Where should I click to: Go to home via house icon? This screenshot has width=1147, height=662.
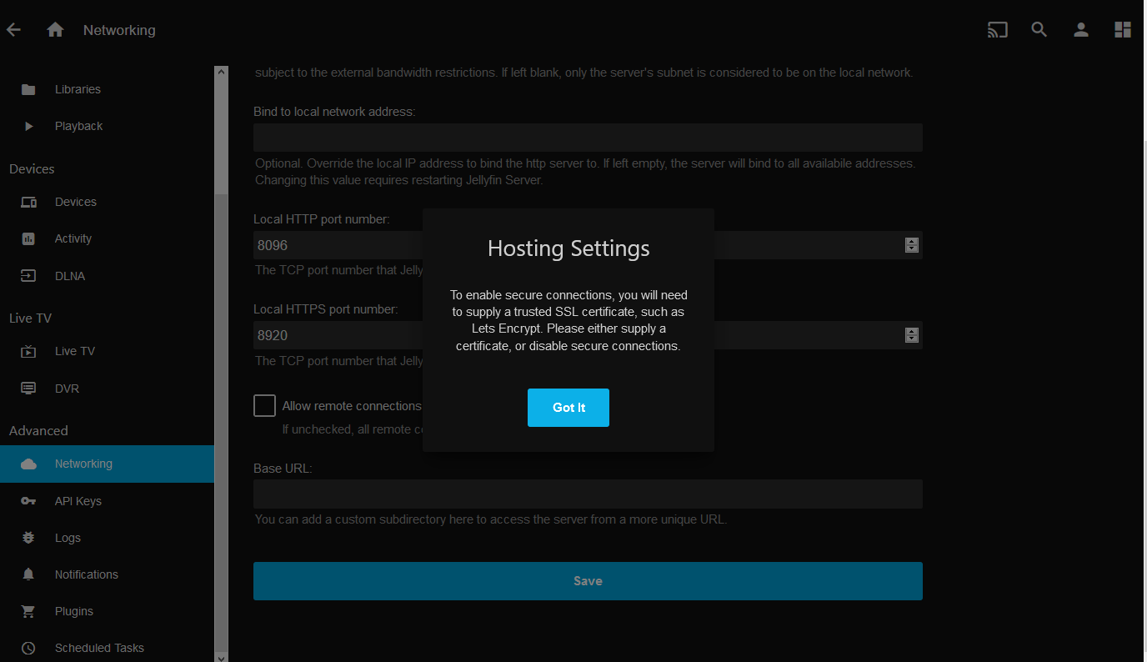[x=55, y=30]
